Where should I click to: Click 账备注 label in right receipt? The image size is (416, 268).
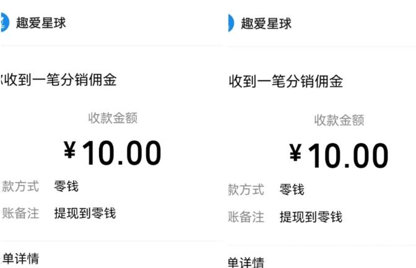pos(246,217)
